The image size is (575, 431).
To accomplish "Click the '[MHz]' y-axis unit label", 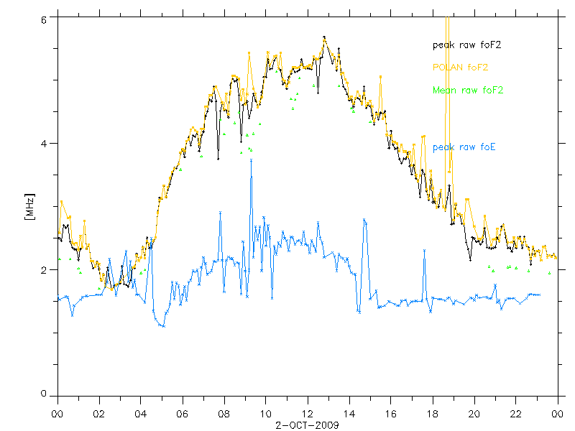I will click(x=29, y=207).
